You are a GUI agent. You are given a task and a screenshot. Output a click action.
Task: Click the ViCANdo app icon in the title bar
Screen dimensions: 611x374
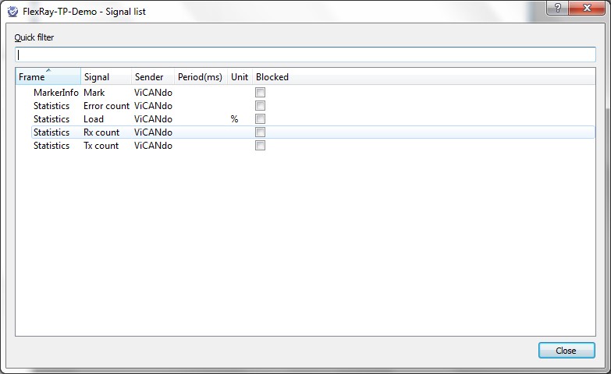[x=12, y=11]
